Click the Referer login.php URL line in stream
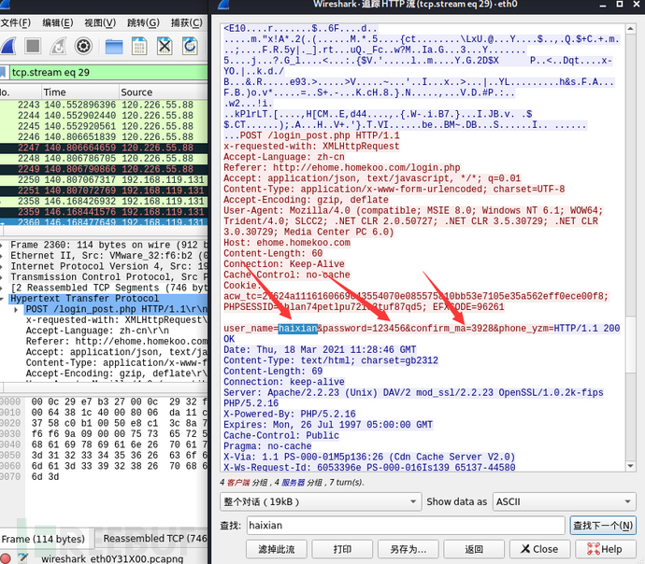 342,167
